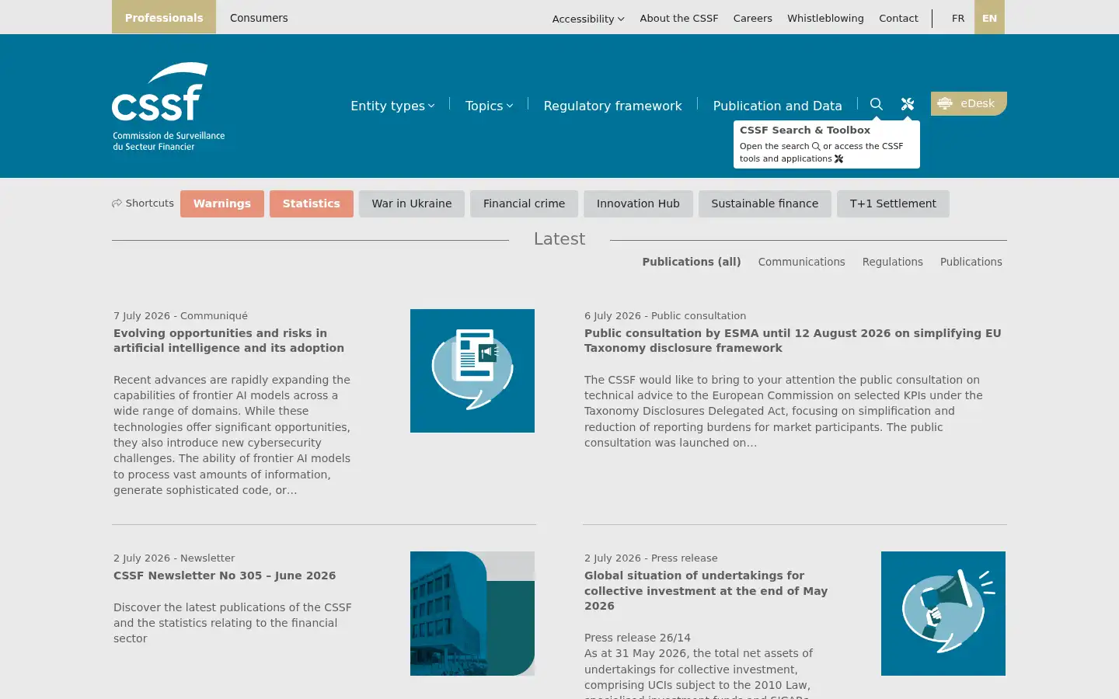Viewport: 1119px width, 699px height.
Task: Expand the Topics menu
Action: click(x=489, y=106)
